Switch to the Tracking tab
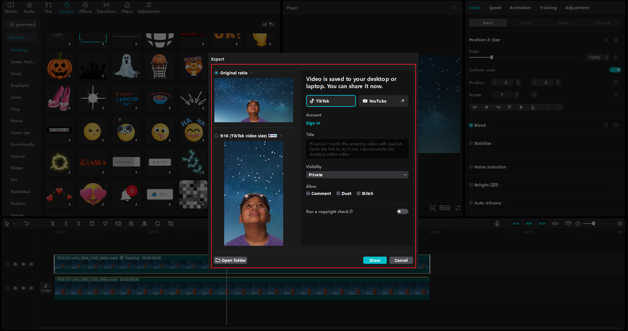The height and width of the screenshot is (331, 628). [548, 7]
